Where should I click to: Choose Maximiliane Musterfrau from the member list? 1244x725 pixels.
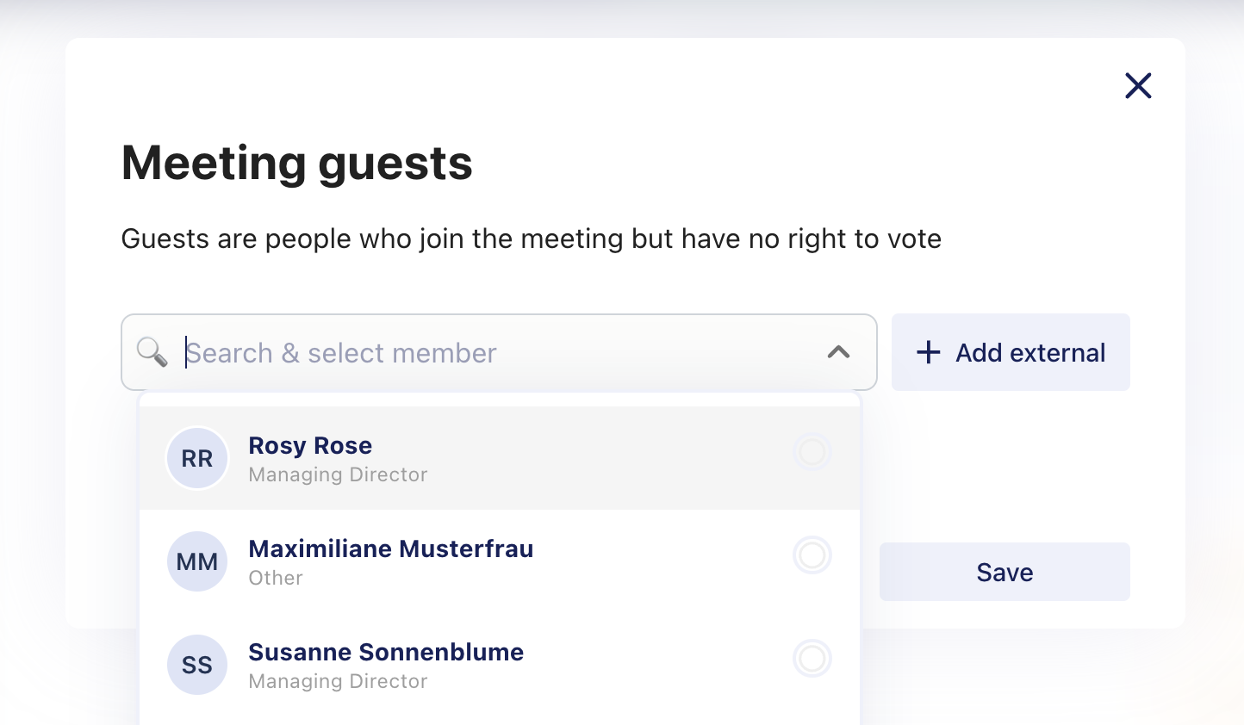[x=500, y=561]
